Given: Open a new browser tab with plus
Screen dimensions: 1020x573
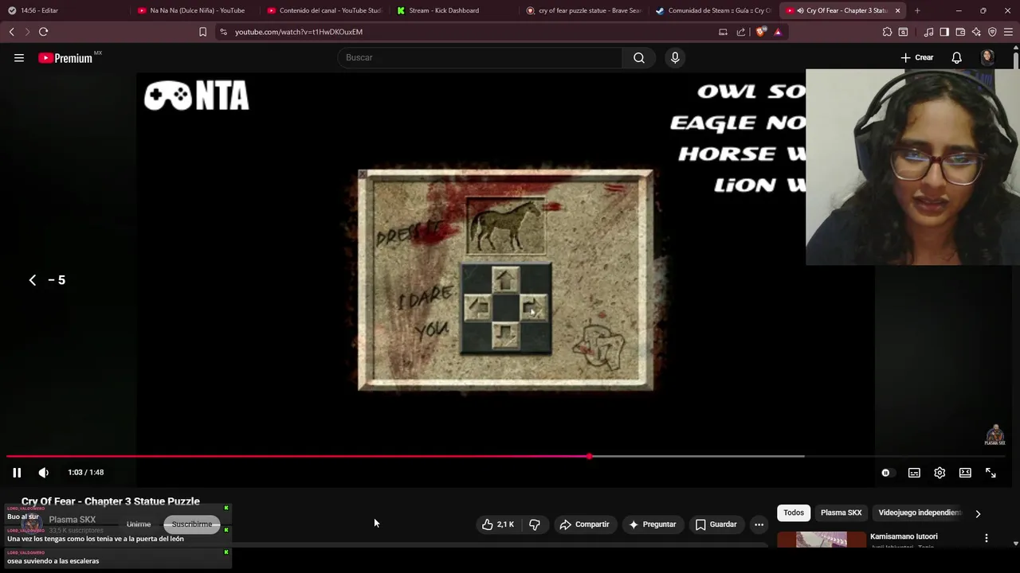Looking at the screenshot, I should (x=917, y=10).
